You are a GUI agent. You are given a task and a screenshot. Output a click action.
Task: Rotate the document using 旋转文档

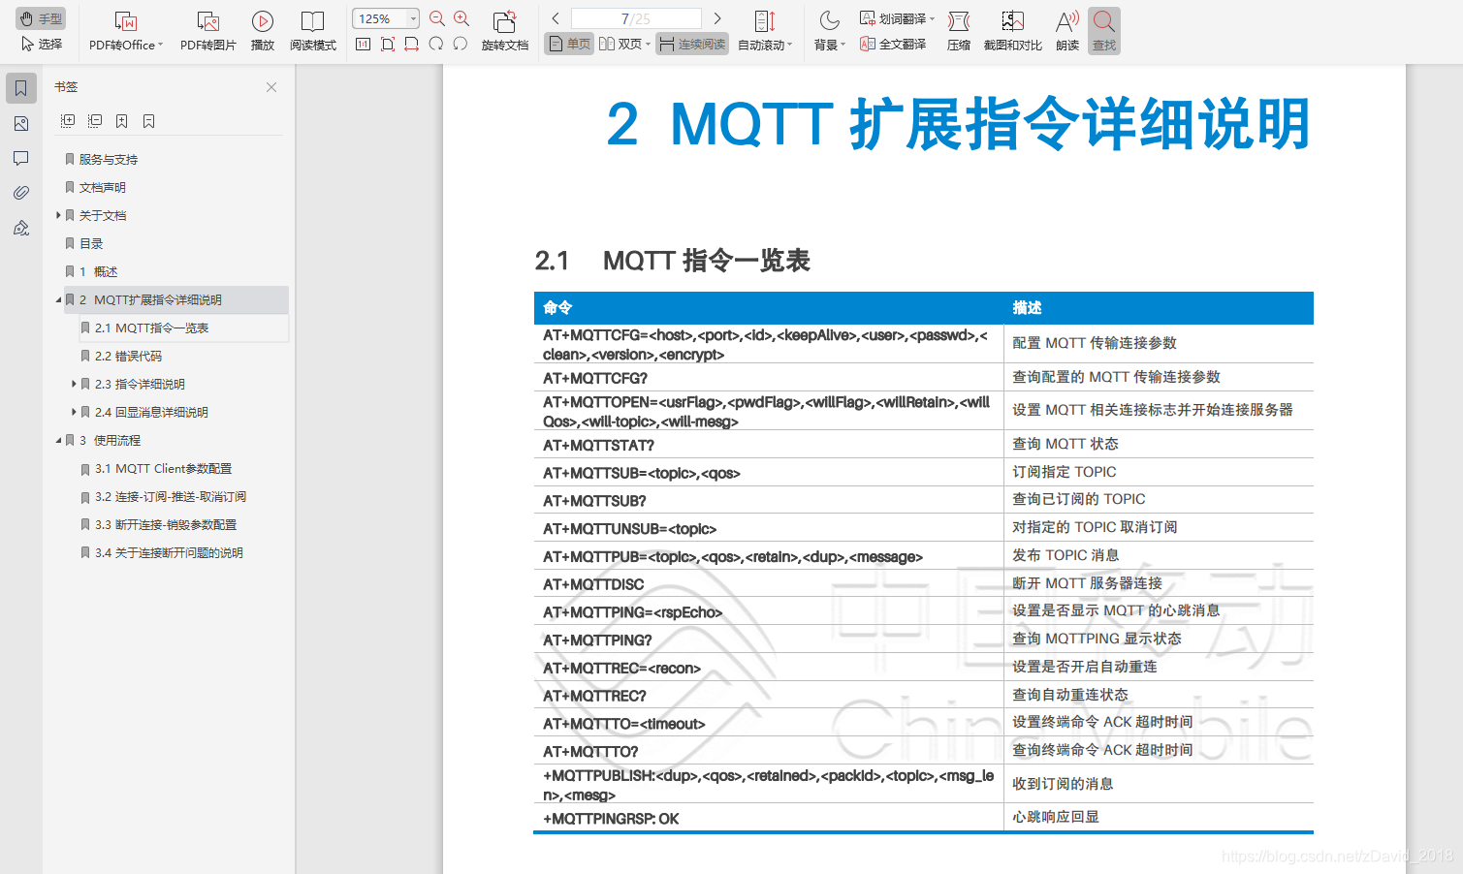(x=504, y=29)
